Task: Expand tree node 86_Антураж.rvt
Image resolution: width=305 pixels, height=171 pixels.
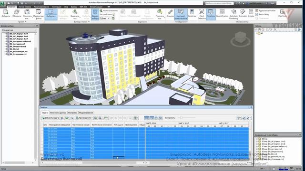Action: [6, 44]
